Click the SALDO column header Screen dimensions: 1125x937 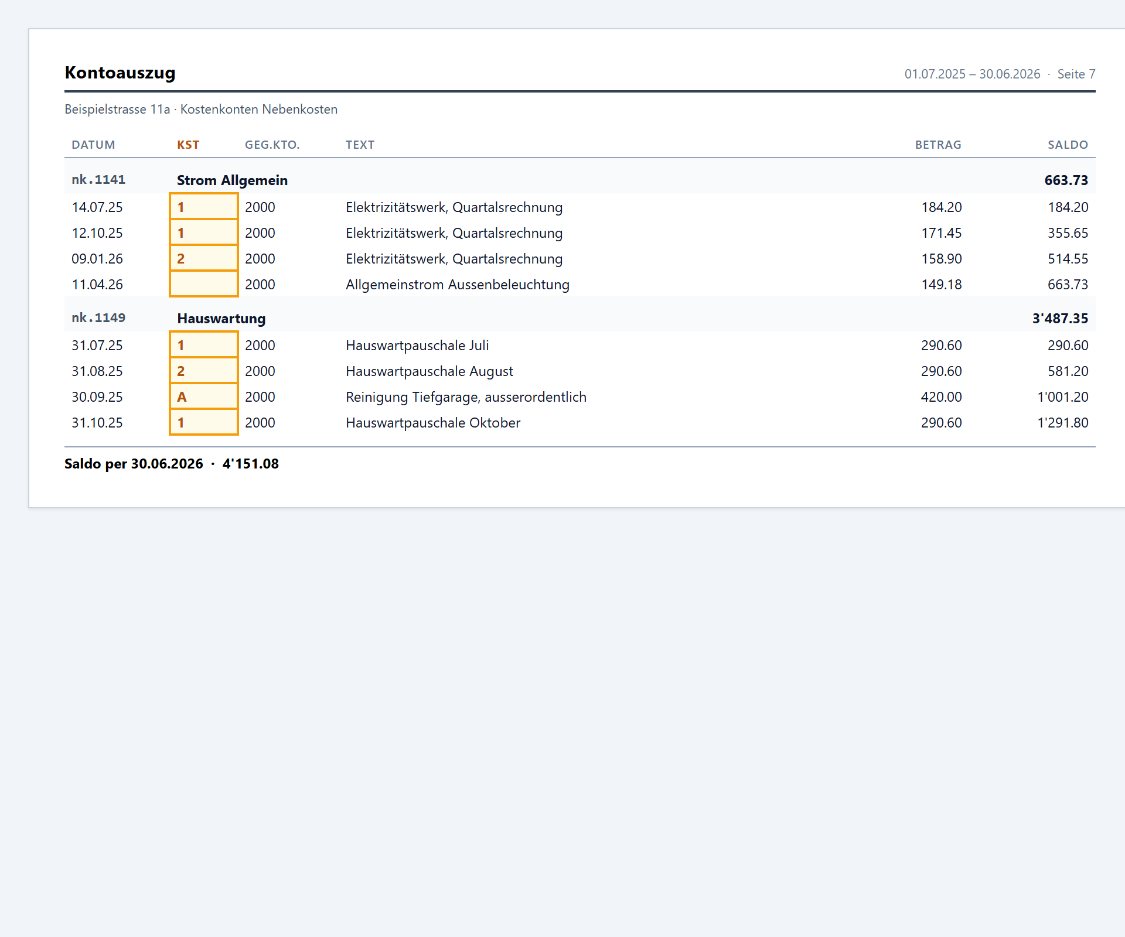coord(1068,145)
